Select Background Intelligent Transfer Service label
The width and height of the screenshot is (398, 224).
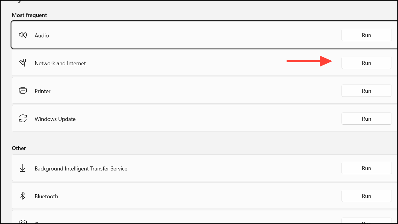click(81, 169)
